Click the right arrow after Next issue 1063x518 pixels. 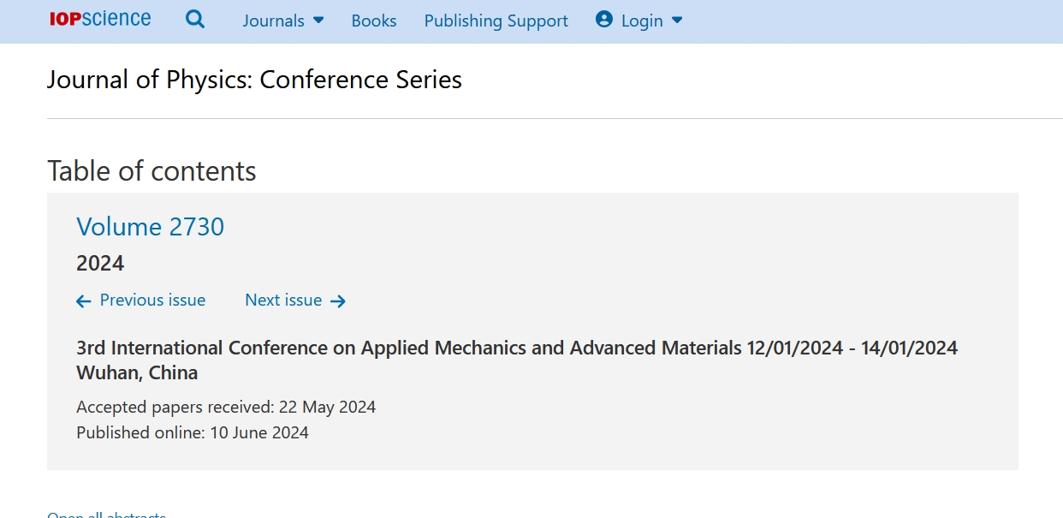click(338, 301)
